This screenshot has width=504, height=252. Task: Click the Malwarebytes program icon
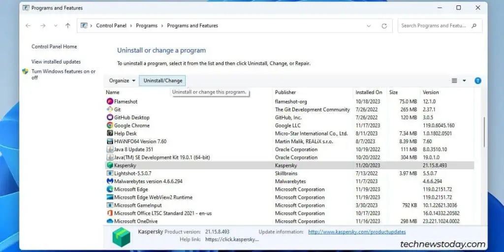110,181
